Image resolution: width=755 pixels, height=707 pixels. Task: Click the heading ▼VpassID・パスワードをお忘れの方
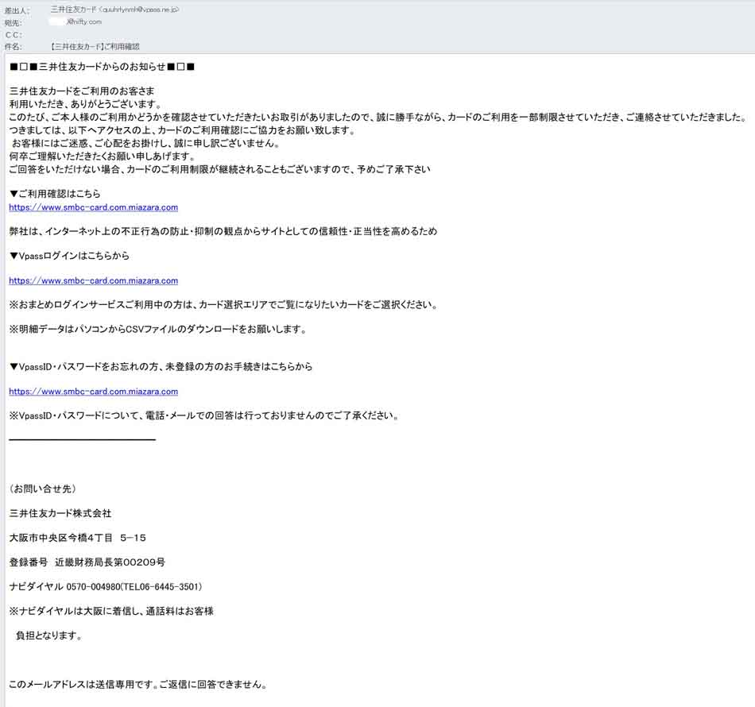coord(161,366)
